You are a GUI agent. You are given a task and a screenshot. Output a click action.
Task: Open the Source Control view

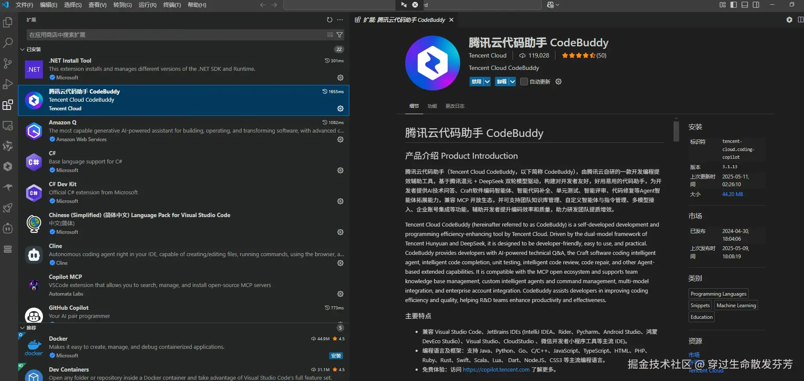point(8,63)
